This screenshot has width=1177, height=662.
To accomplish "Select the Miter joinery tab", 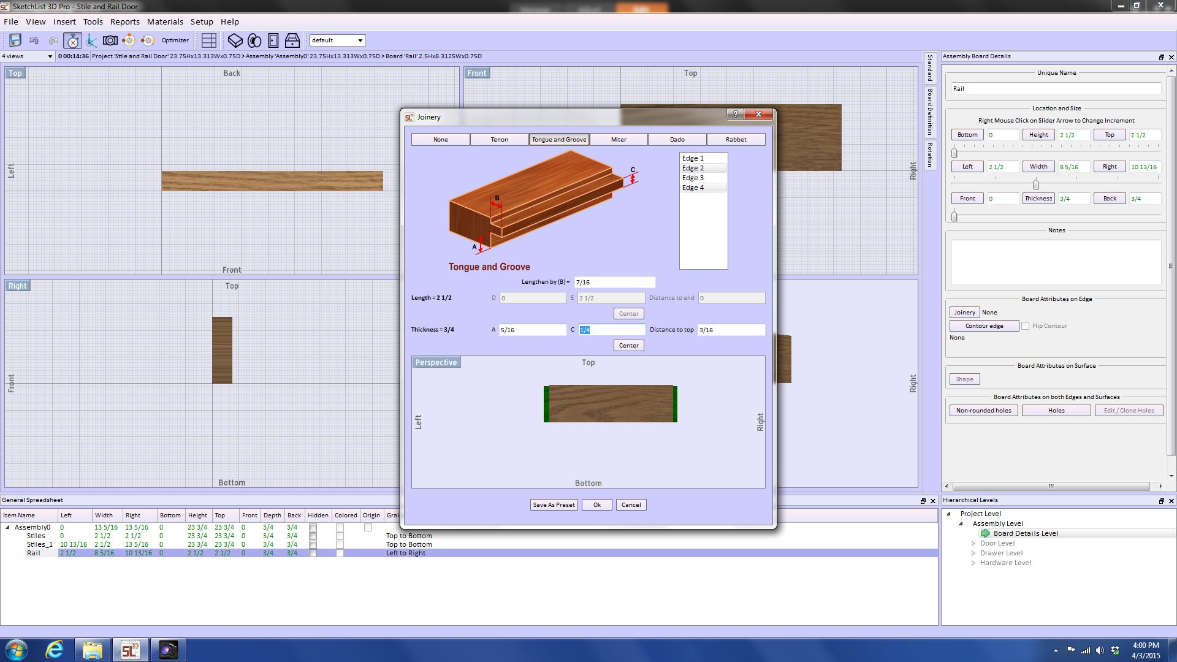I will pos(619,140).
